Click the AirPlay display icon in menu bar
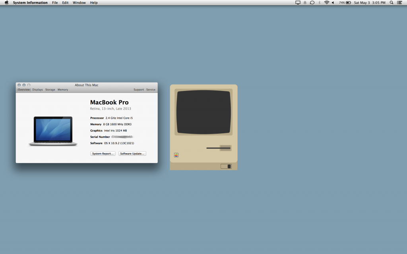The height and width of the screenshot is (254, 407). pos(298,3)
